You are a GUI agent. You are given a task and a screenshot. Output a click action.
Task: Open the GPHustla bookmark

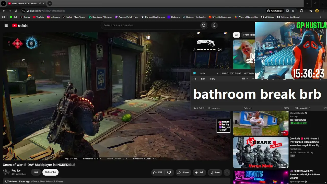click(x=219, y=17)
